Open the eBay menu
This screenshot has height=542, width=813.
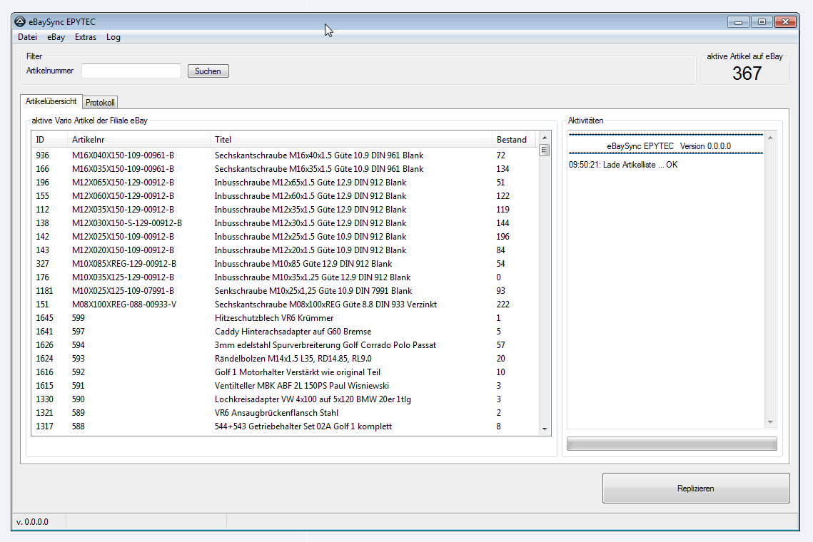(56, 37)
